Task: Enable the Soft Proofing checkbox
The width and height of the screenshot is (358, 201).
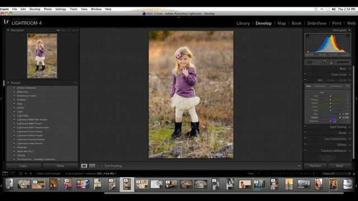Action: point(102,166)
